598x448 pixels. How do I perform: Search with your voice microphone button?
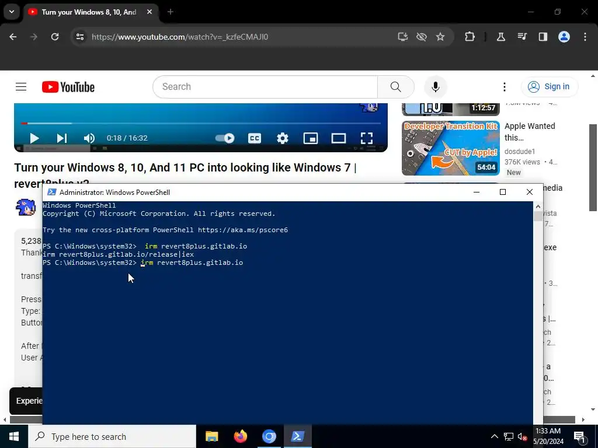pos(435,87)
